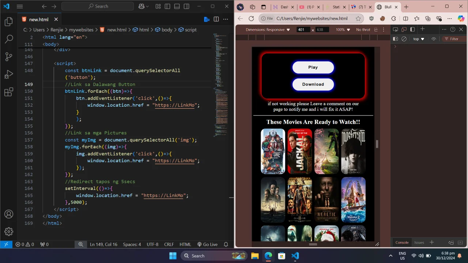
Task: Click Ln 149, Col 16 in status bar
Action: pos(103,244)
